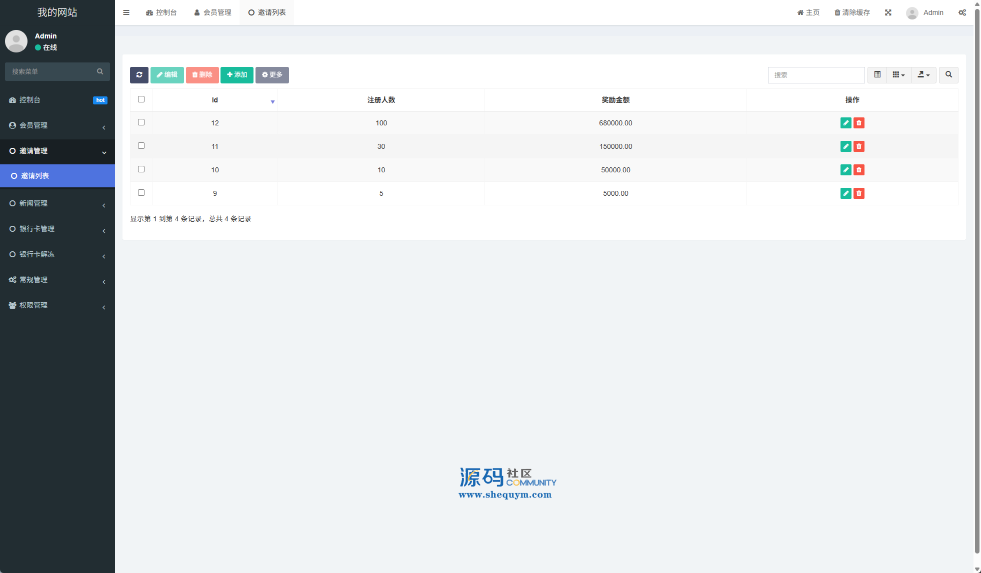Click the fullscreen expand icon in header
This screenshot has height=573, width=981.
pos(888,12)
